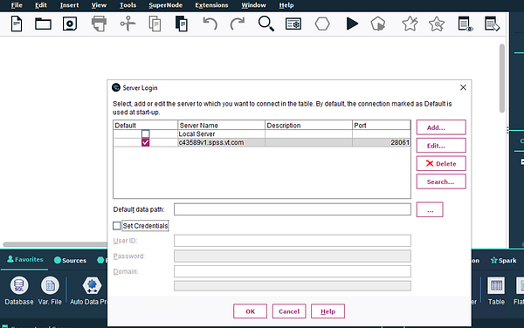Open the Window menu
This screenshot has height=328, width=524.
click(x=253, y=5)
